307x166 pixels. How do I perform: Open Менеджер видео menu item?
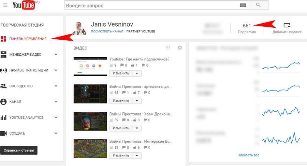pos(25,55)
